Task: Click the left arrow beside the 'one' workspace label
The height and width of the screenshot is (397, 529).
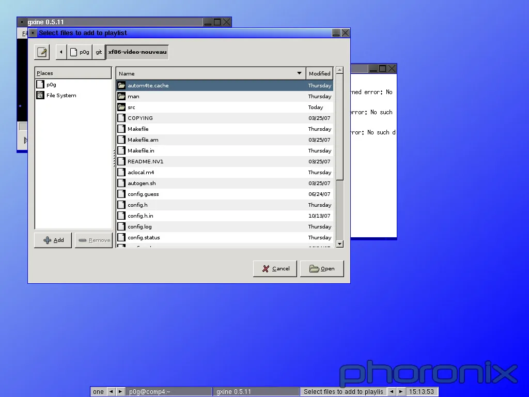Action: click(111, 392)
